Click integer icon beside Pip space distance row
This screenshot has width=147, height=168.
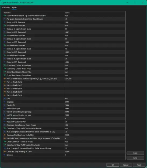click(5, 19)
